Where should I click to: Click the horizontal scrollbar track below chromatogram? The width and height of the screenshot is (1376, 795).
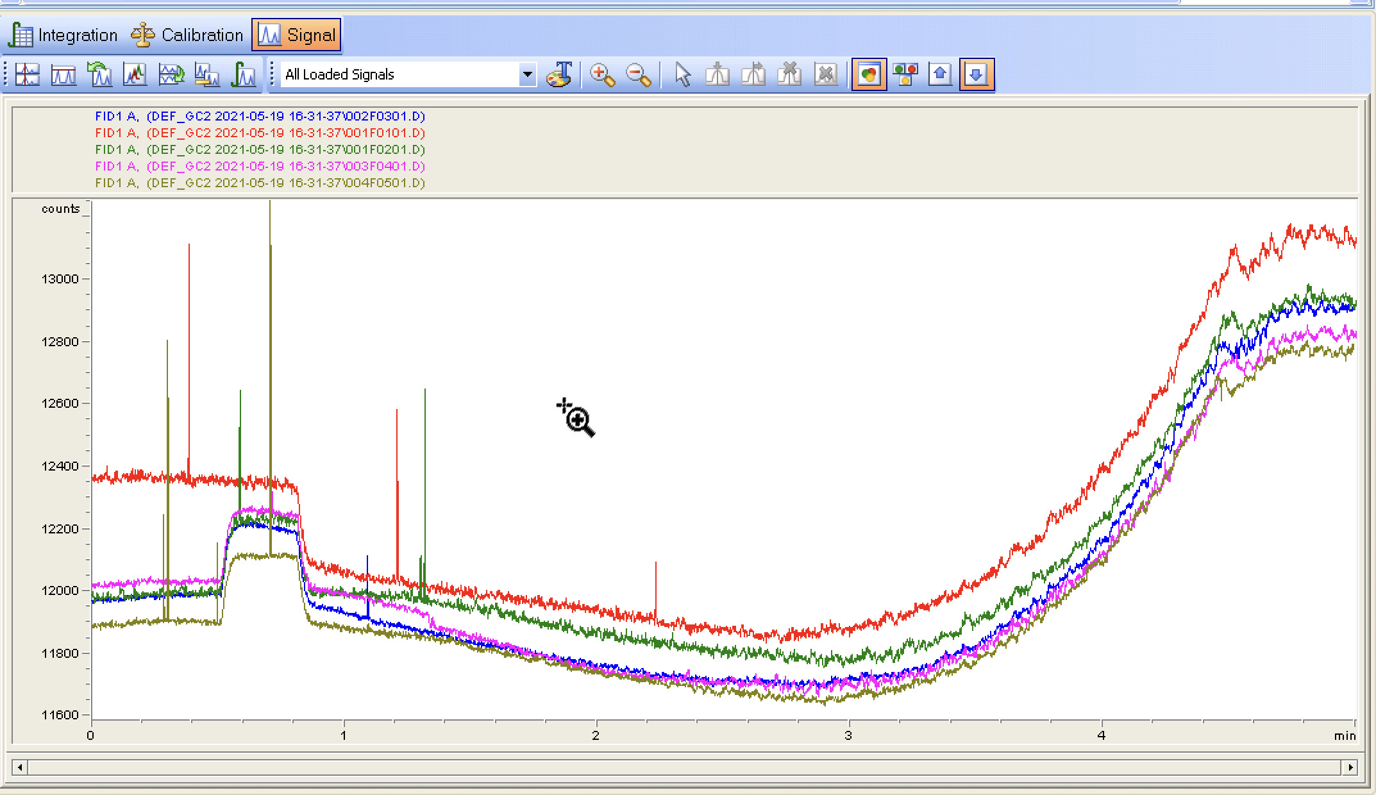(x=685, y=767)
